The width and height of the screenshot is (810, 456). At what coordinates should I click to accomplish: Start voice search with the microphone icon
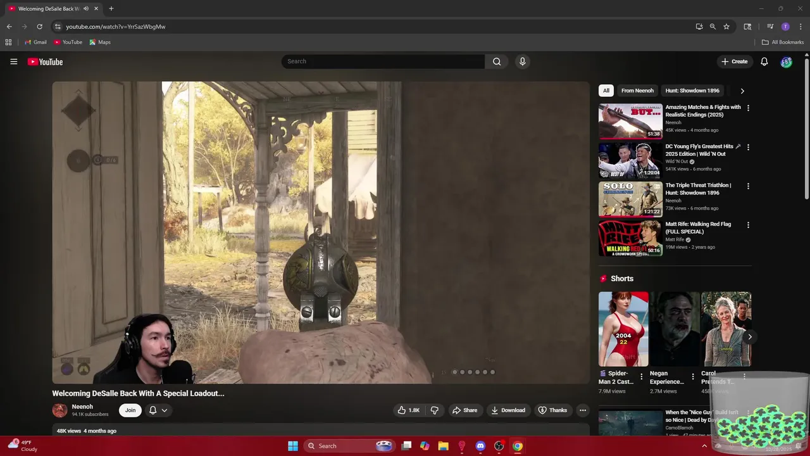pos(522,61)
